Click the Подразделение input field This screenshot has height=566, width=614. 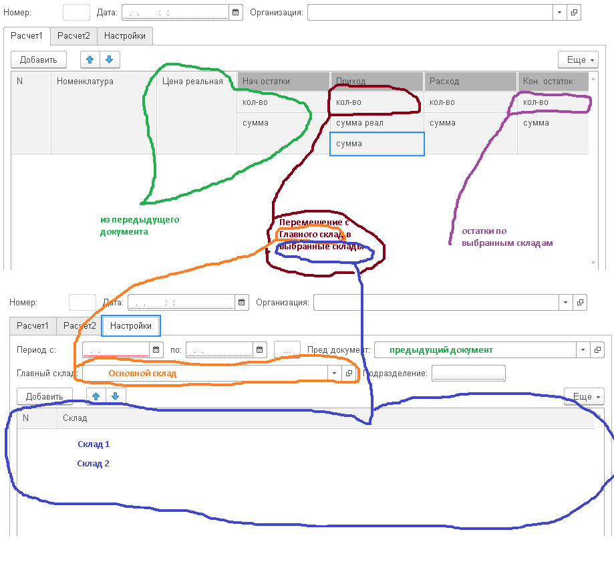point(468,373)
